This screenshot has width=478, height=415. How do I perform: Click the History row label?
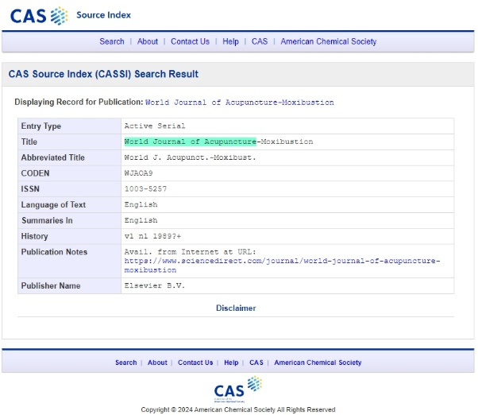[34, 236]
